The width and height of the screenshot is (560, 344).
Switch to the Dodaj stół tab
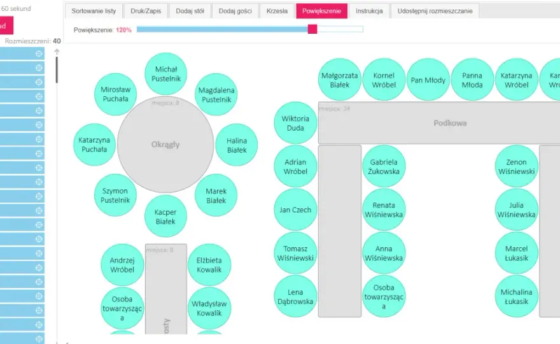[x=190, y=11]
